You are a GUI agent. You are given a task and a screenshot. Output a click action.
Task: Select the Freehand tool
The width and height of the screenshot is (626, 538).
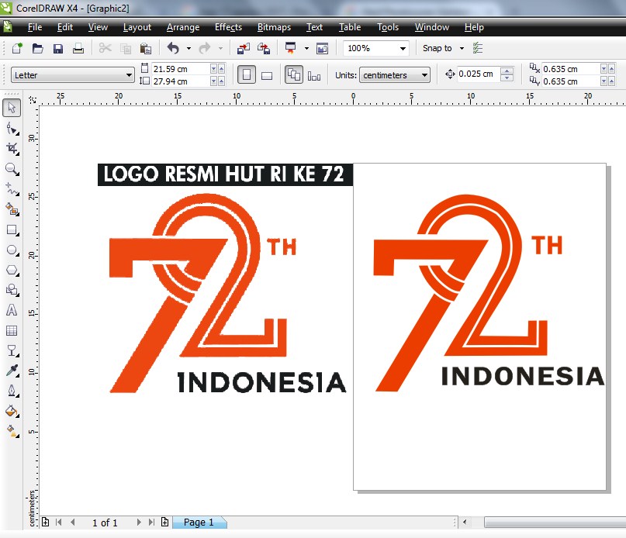[x=12, y=189]
